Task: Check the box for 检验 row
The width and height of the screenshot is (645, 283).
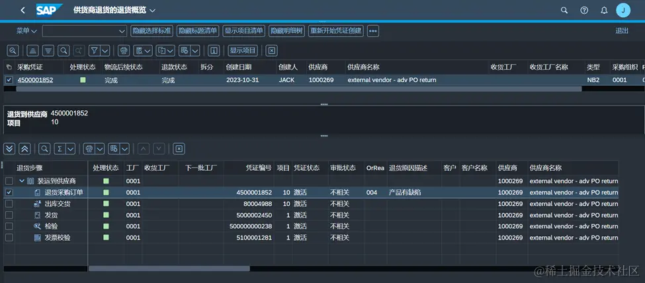Action: pyautogui.click(x=9, y=226)
